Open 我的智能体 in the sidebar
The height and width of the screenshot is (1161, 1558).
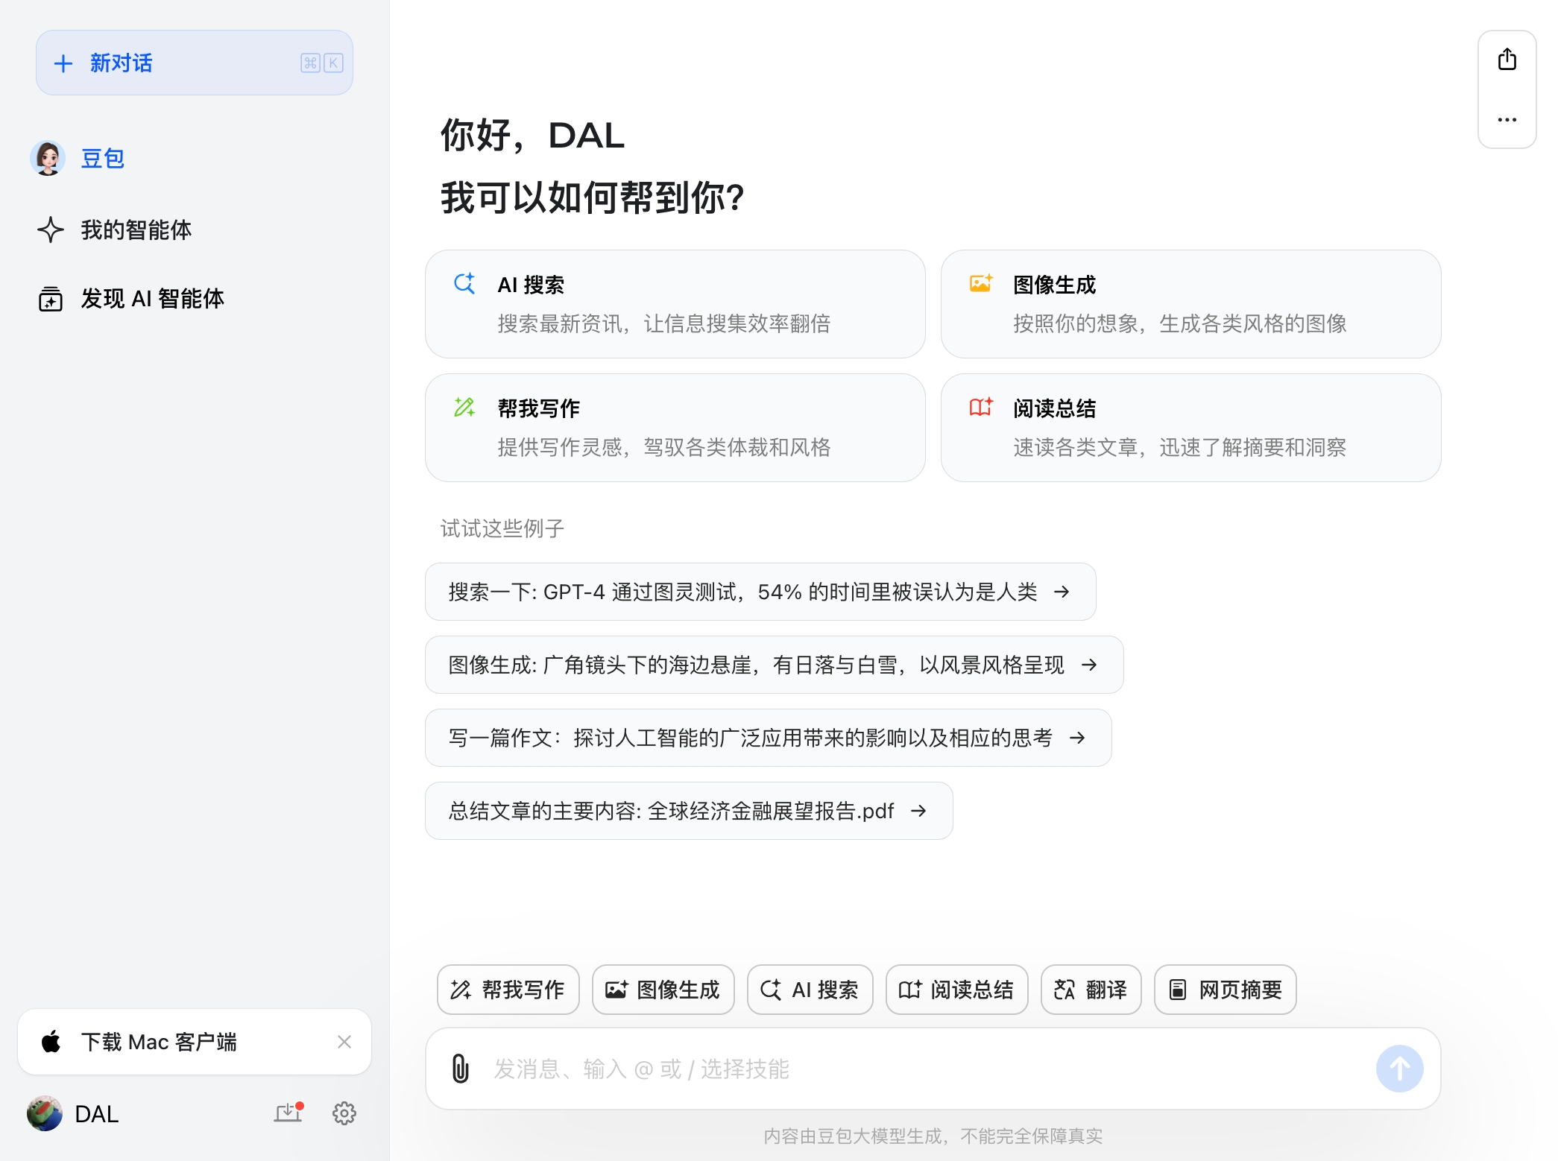point(136,230)
